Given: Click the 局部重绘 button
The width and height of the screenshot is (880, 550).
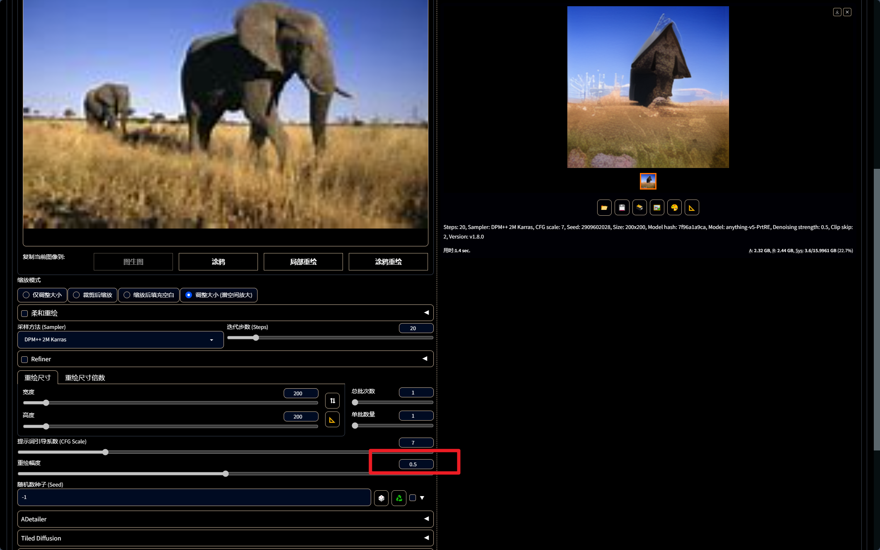Looking at the screenshot, I should click(x=303, y=262).
